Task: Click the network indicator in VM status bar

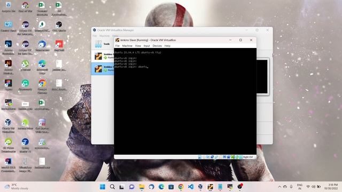Action: click(x=212, y=157)
